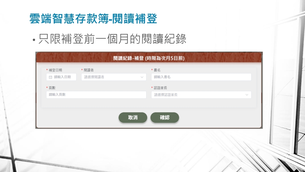Click the 頁數 field label
The width and height of the screenshot is (305, 172).
[52, 88]
